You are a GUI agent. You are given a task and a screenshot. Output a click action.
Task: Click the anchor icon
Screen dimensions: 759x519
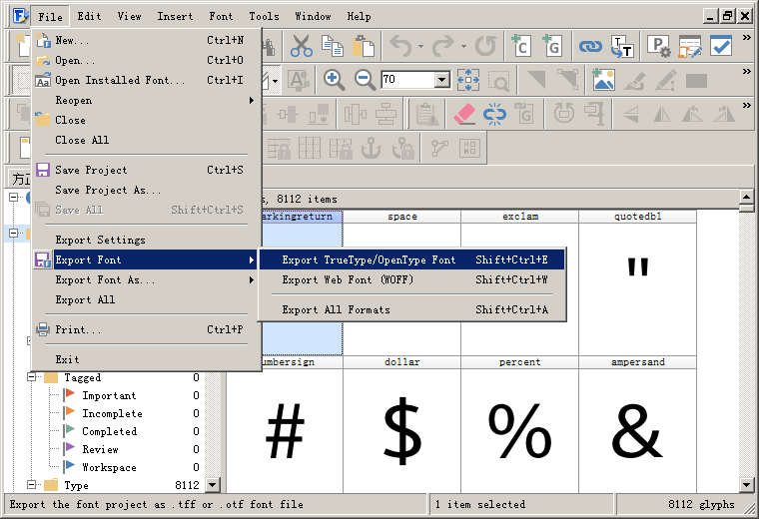[371, 148]
